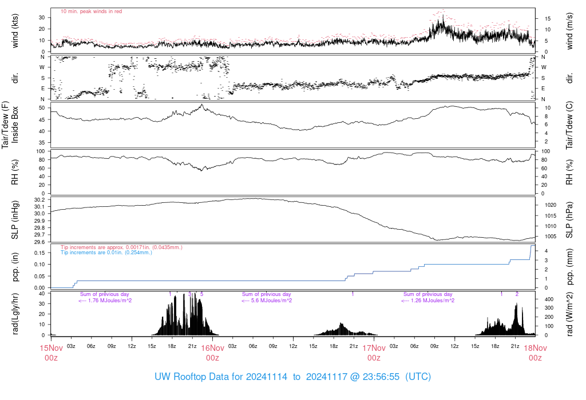Select the 'wind (m/s)' right axis label
The image size is (586, 400).
pos(569,31)
